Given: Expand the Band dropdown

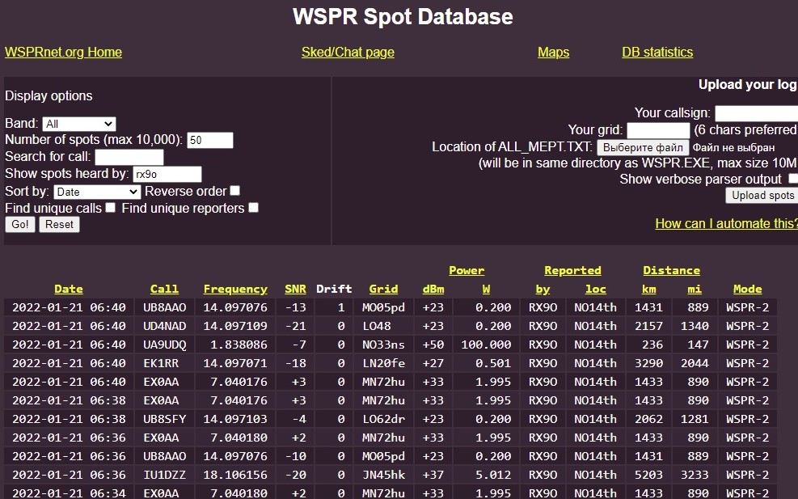Looking at the screenshot, I should pos(78,124).
